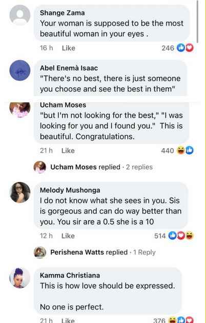Open Abel Enemà Isaac's blue avatar
Screen dimensions: 206x323
[x=20, y=70]
